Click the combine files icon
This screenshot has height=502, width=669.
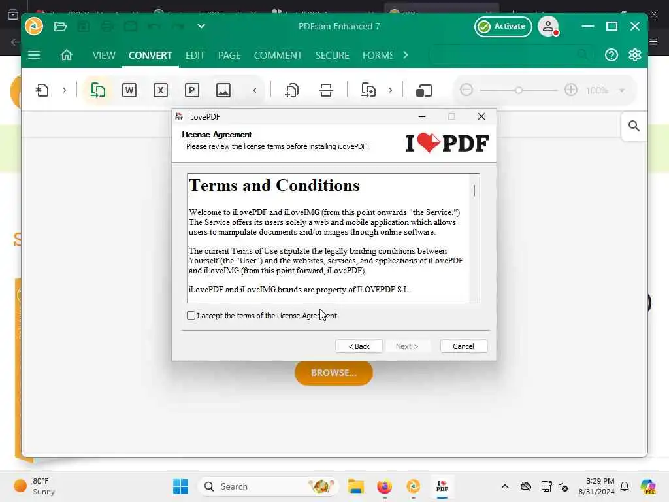[x=368, y=90]
